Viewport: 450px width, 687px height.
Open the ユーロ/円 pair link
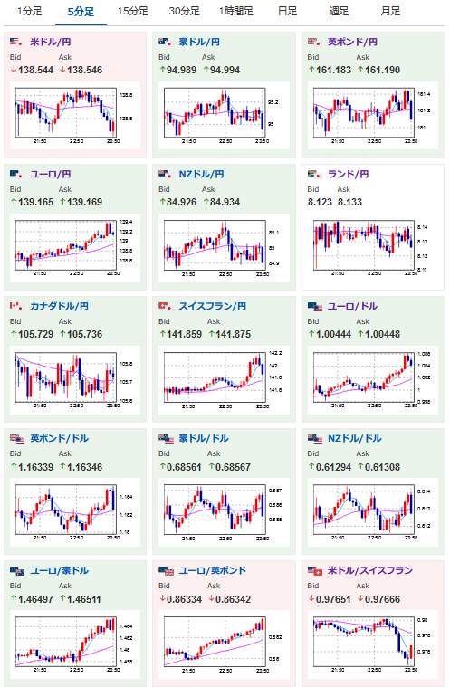(51, 175)
